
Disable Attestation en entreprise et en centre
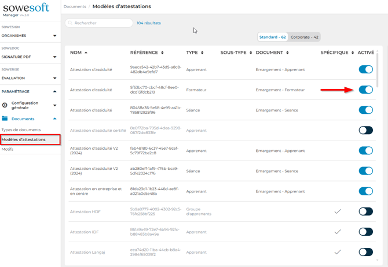366,191
